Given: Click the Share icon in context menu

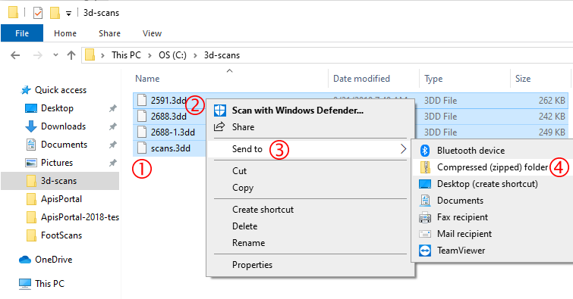Looking at the screenshot, I should pos(219,127).
